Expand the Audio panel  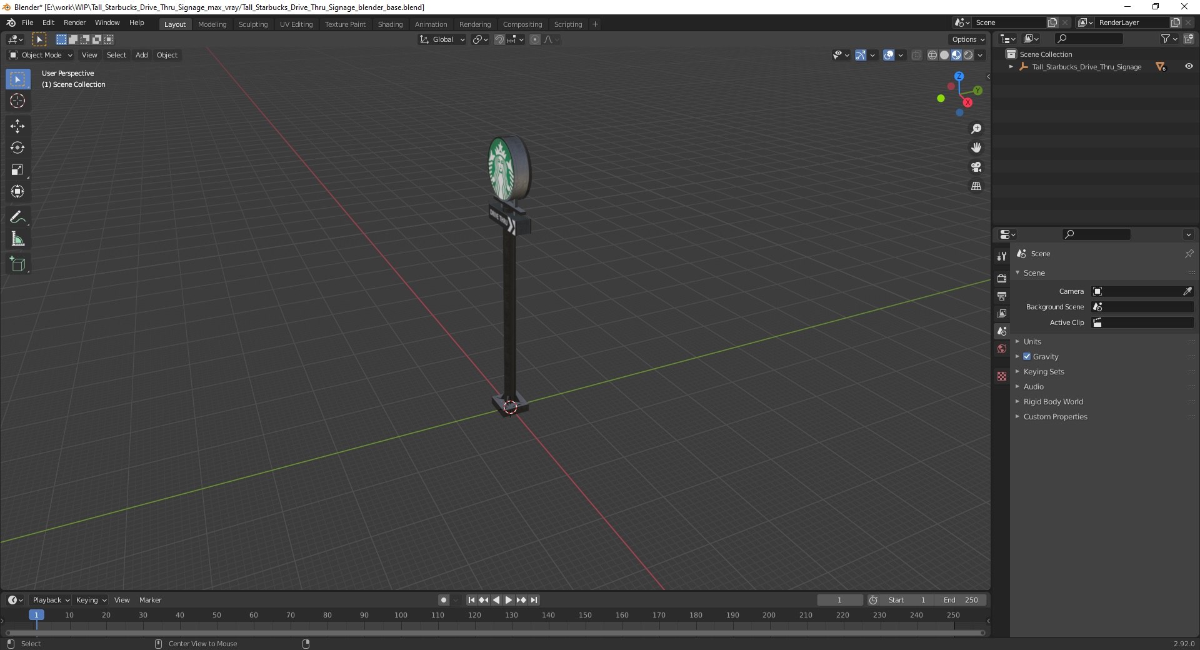pyautogui.click(x=1034, y=386)
